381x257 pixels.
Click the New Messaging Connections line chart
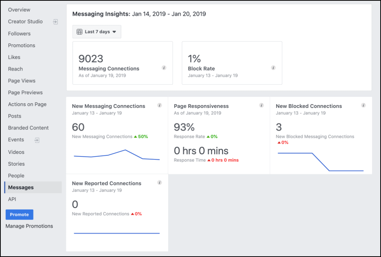coord(117,155)
